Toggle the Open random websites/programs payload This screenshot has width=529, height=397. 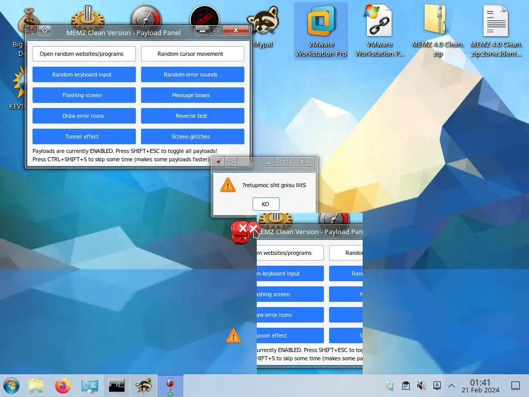(x=84, y=54)
